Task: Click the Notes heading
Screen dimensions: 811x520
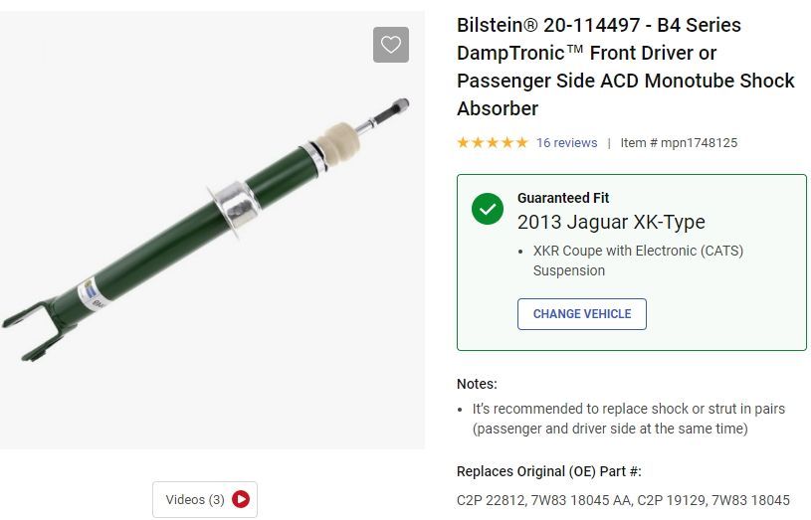Action: coord(477,384)
